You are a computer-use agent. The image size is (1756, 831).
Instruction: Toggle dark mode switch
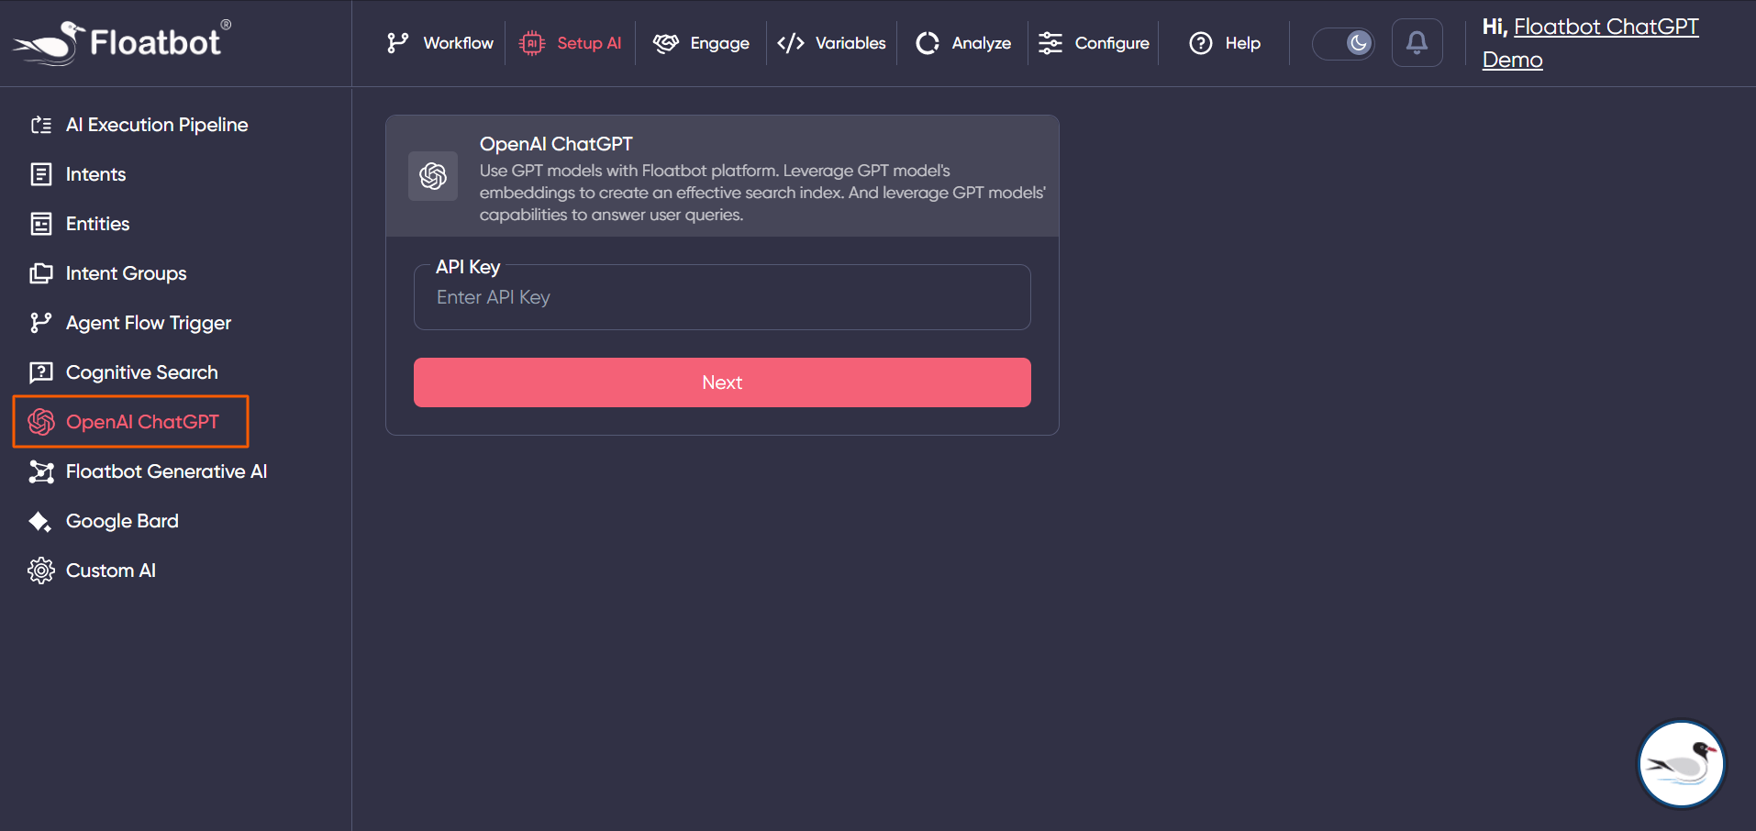(1343, 42)
